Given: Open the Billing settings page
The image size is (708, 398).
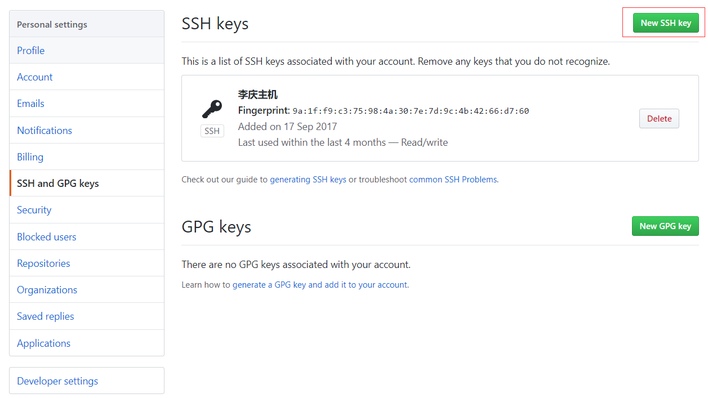Looking at the screenshot, I should pos(30,157).
